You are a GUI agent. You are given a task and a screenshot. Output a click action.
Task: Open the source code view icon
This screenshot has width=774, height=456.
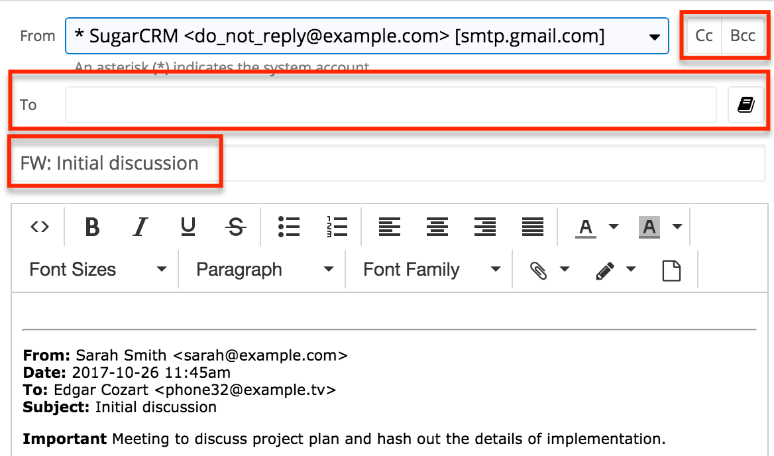pos(40,227)
